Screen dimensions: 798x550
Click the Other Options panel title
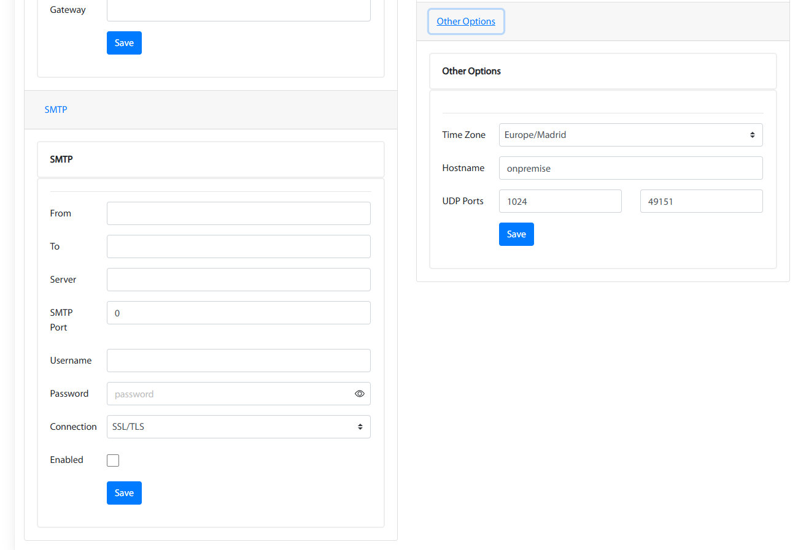pyautogui.click(x=471, y=71)
